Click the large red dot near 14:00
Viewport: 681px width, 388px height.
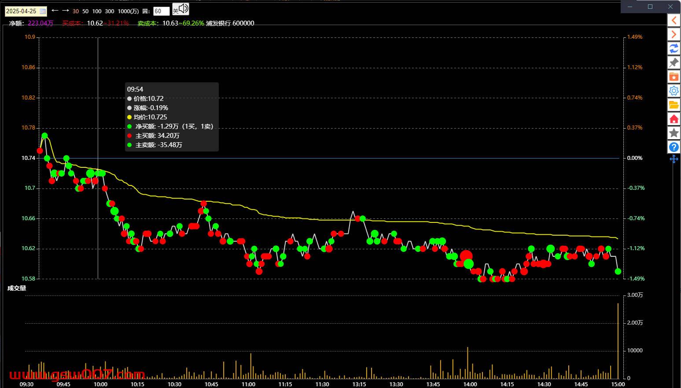[x=466, y=256]
